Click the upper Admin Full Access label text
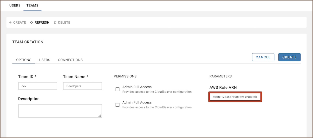Screen dimensions: 313x138 137,87
